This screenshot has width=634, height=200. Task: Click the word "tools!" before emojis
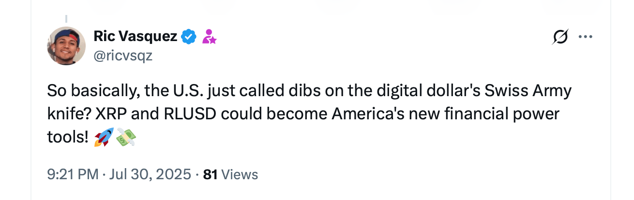pyautogui.click(x=68, y=138)
